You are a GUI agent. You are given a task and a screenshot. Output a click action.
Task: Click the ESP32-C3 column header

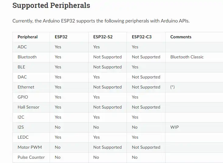[141, 37]
